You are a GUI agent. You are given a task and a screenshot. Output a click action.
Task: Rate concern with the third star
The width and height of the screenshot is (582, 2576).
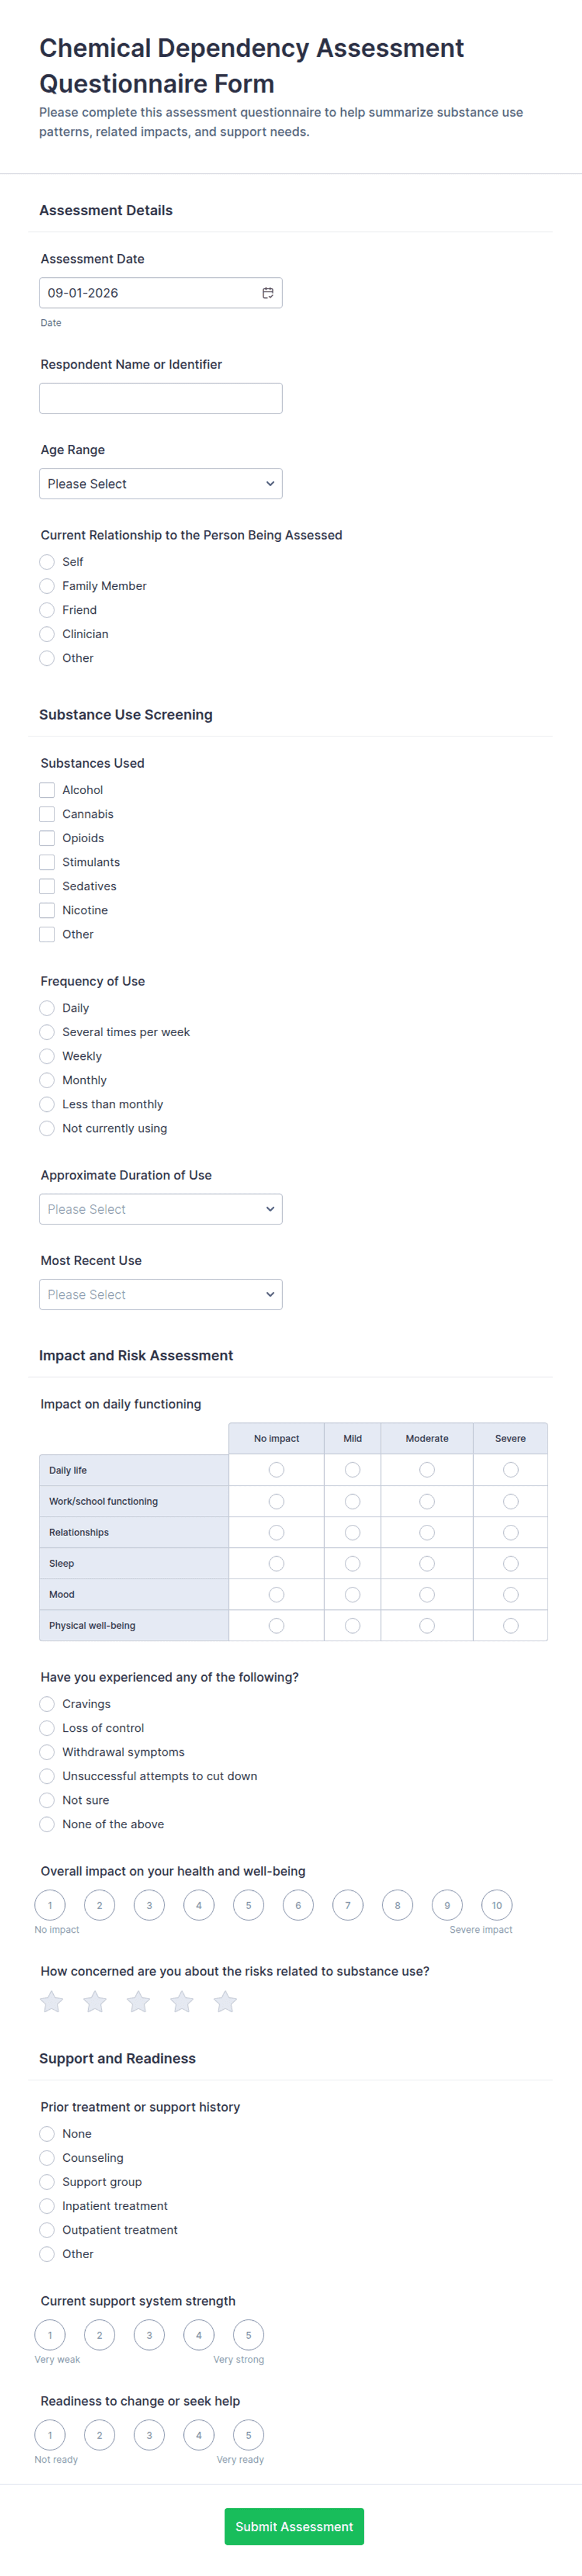point(138,2001)
